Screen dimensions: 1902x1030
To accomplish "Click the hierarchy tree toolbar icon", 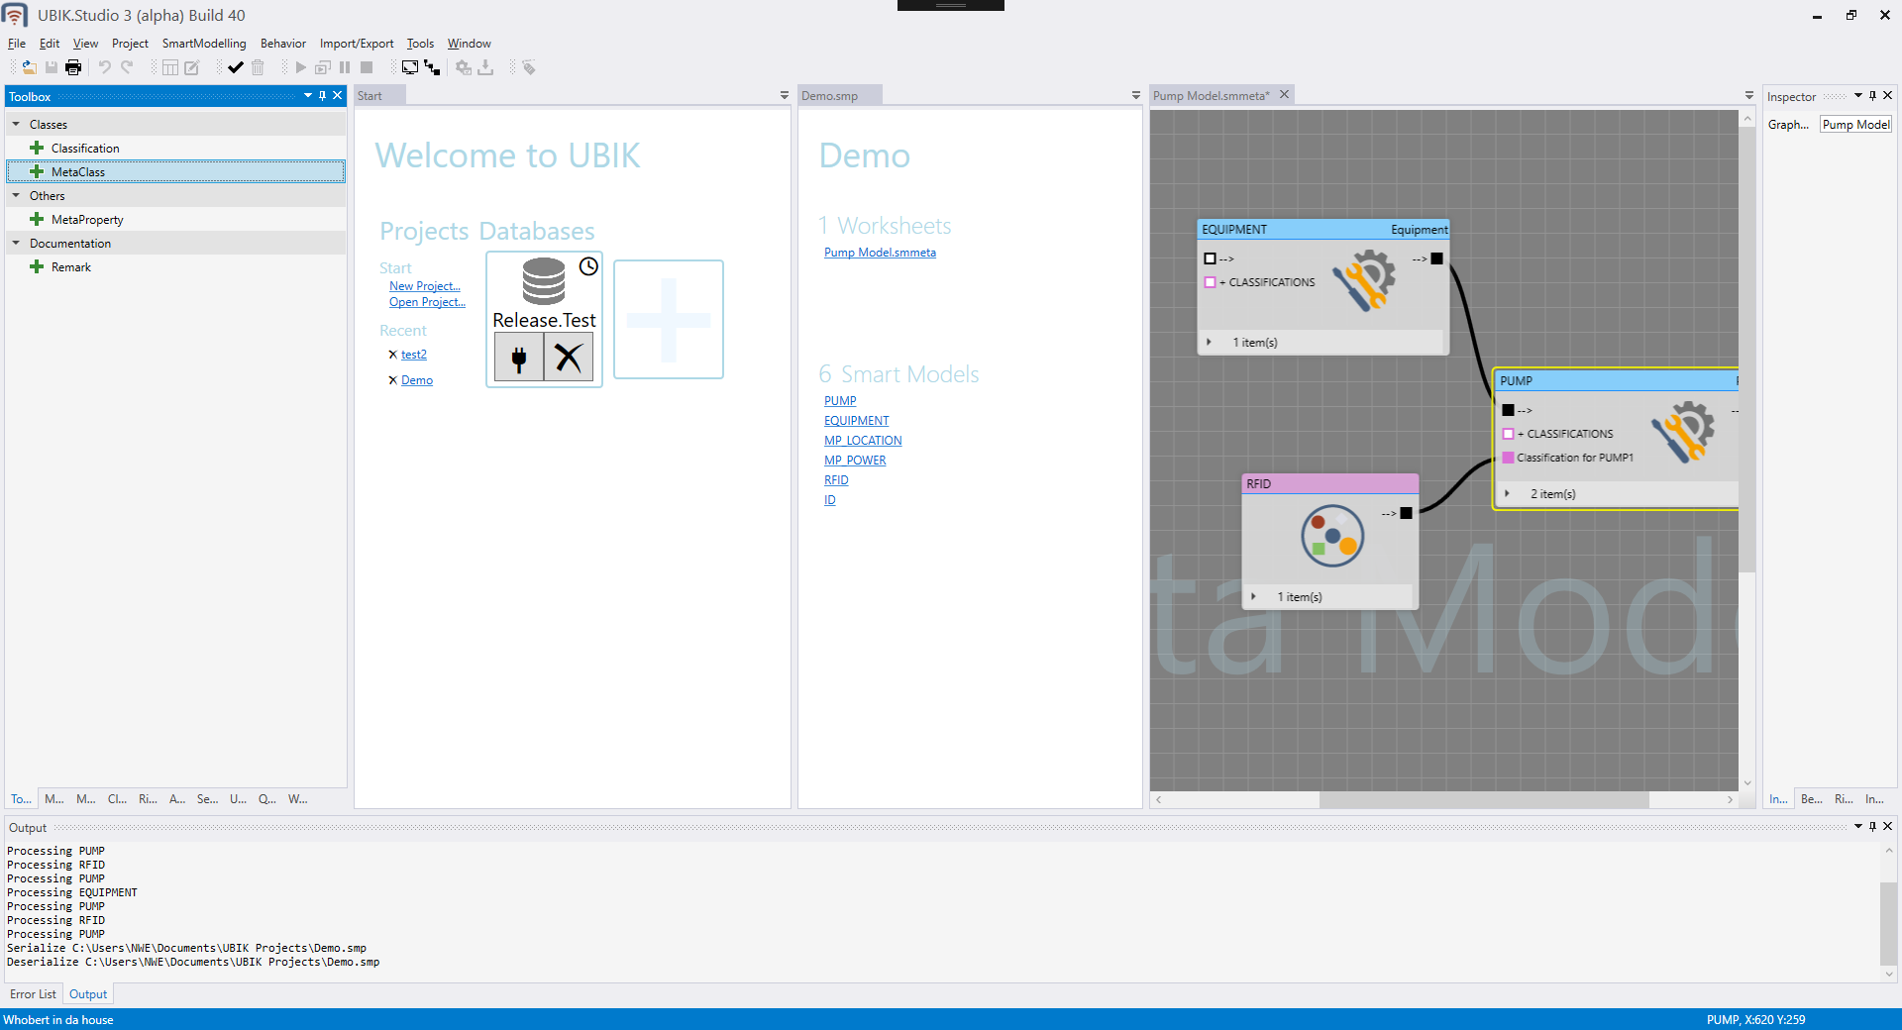I will click(x=432, y=67).
